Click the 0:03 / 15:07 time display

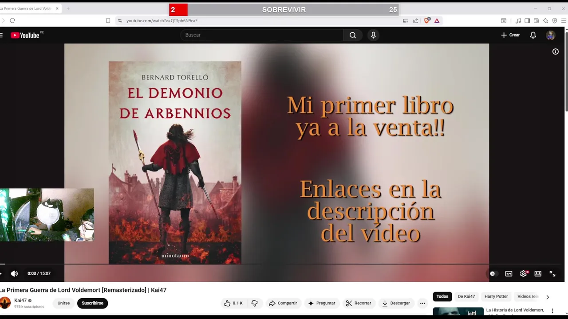[x=39, y=273]
